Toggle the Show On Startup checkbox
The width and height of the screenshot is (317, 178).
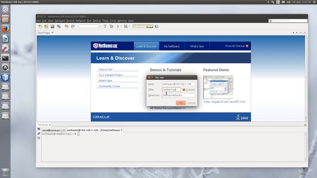(247, 46)
